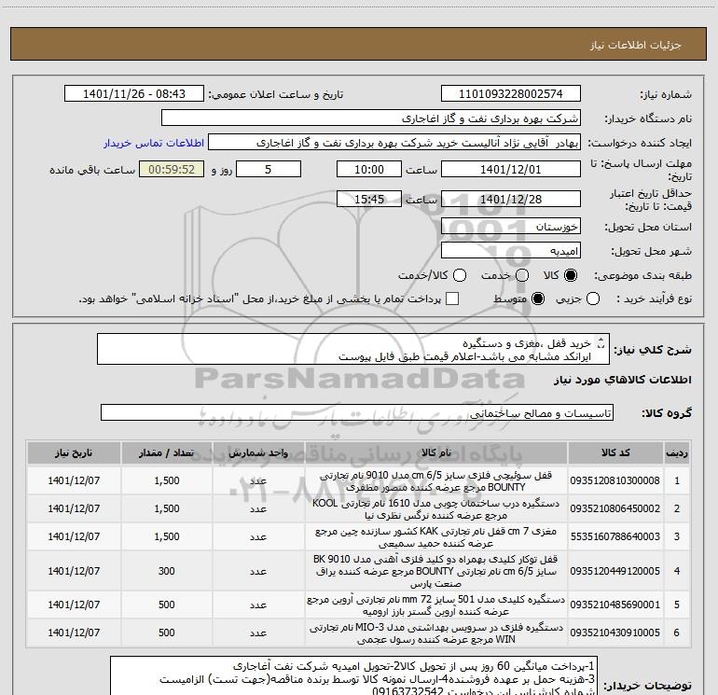
Task: Click the need number field 1101093228002574
Action: tap(511, 94)
